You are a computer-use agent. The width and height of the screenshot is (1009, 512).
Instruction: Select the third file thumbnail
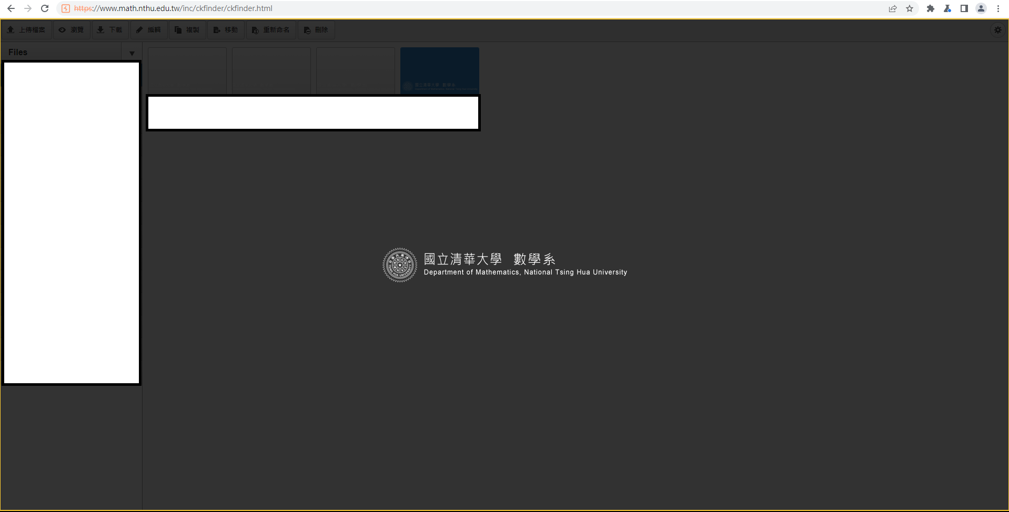coord(356,70)
